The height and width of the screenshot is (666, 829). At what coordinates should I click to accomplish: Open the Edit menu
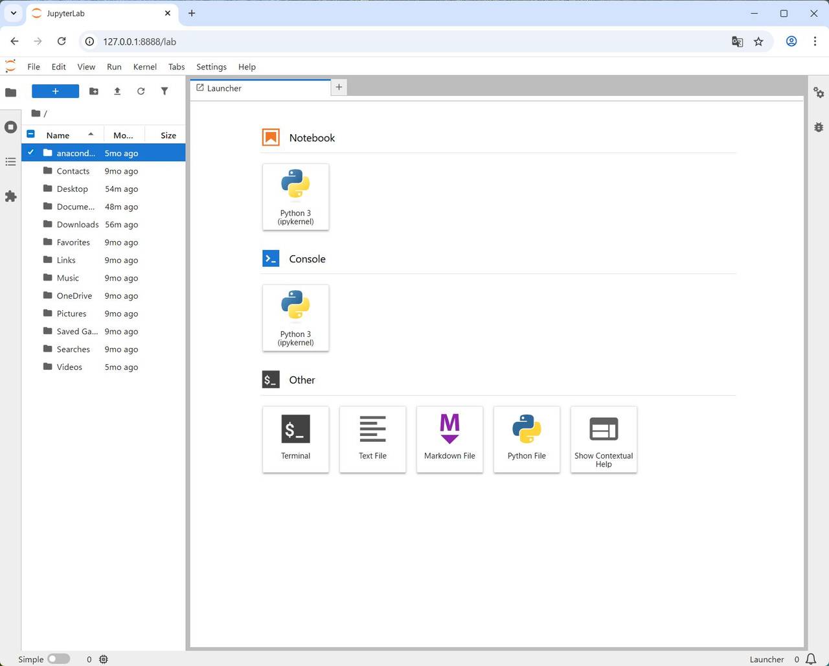click(x=58, y=67)
